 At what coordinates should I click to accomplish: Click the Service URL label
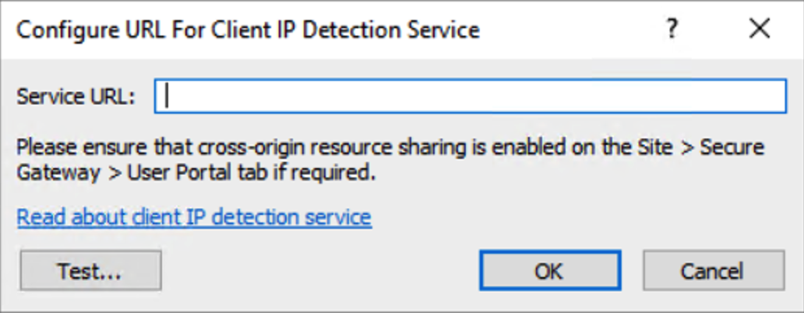click(x=76, y=97)
